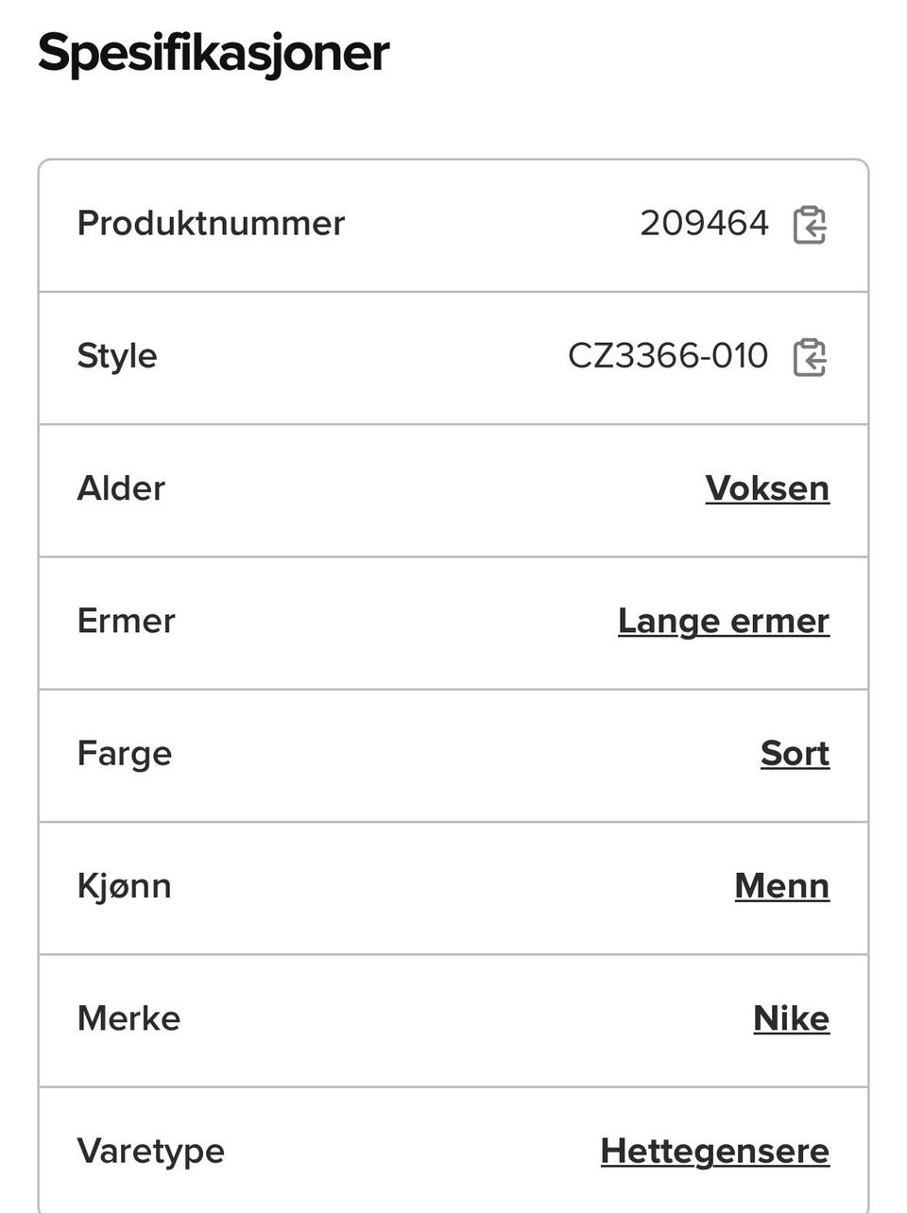Open the Hettegensere product type link
The image size is (907, 1213).
click(715, 1151)
